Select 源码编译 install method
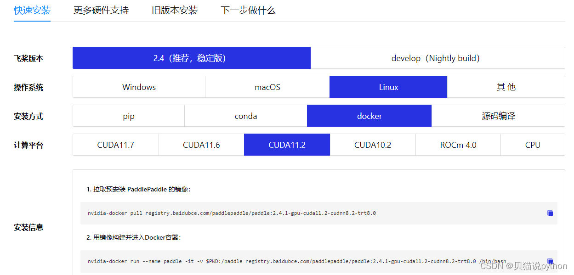This screenshot has height=275, width=574. click(x=498, y=116)
